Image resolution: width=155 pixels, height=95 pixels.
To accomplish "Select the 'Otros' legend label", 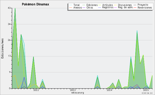I will point(90,7).
